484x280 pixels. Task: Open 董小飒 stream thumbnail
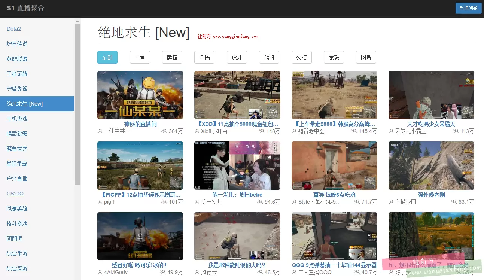[334, 165]
